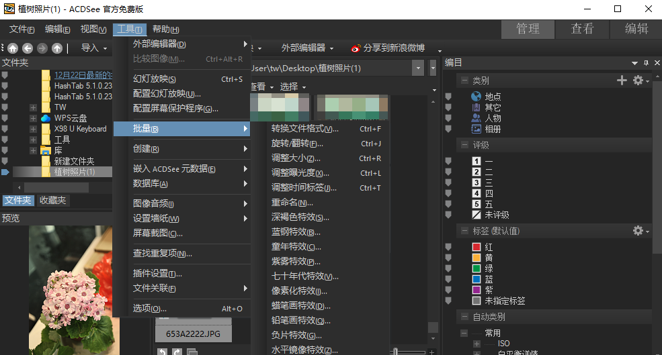
Task: Toggle easy-select tag for rating 4
Action: coord(448,193)
